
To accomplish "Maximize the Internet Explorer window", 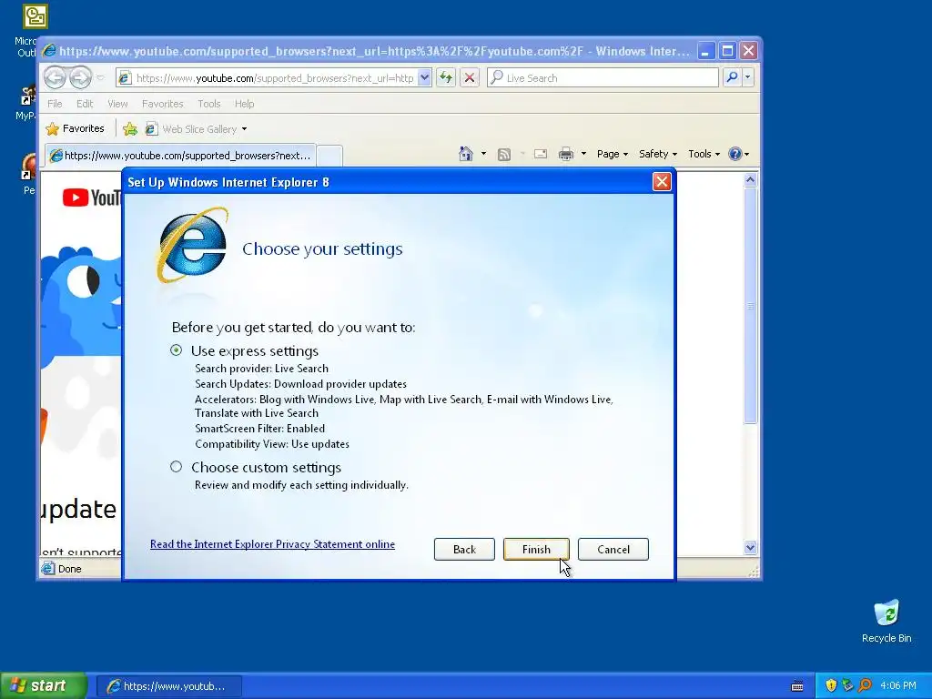I will (x=727, y=51).
